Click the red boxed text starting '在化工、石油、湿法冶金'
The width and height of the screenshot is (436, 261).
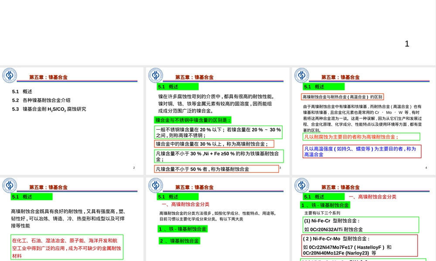coord(67,248)
